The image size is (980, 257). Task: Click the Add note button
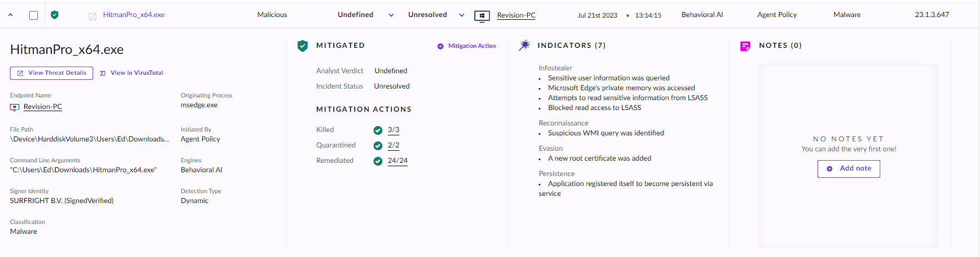848,169
